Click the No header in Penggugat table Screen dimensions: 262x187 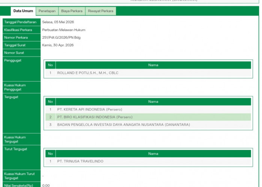click(51, 65)
